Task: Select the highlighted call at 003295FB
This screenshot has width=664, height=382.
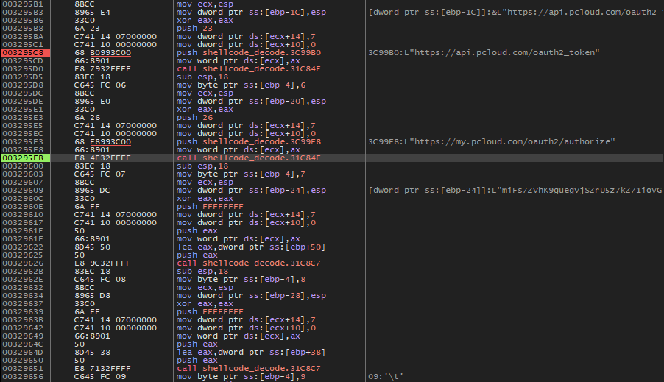Action: 249,158
